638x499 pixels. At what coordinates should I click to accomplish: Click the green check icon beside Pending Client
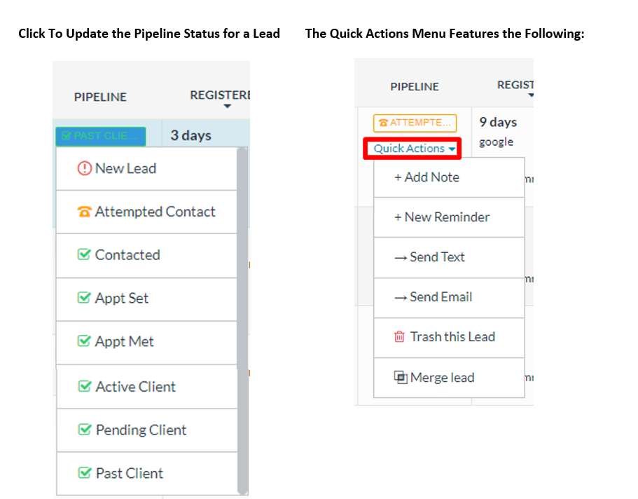click(x=85, y=430)
